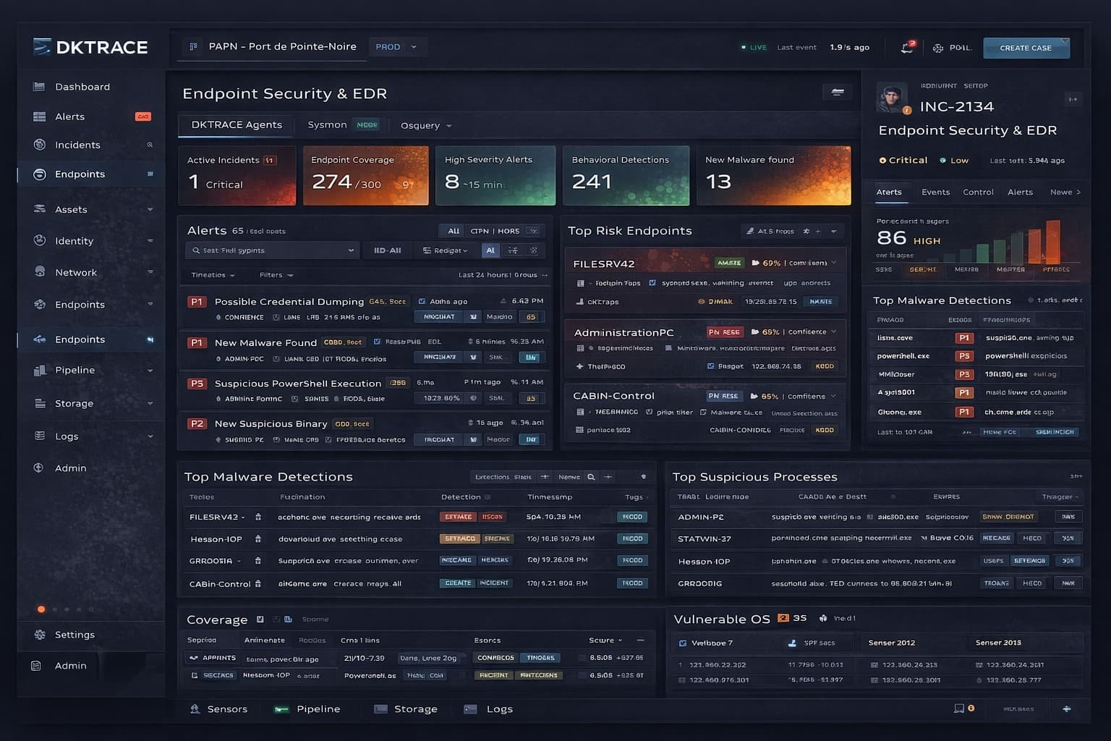Image resolution: width=1111 pixels, height=741 pixels.
Task: Switch to the DKTRACE Agents tab
Action: [x=237, y=124]
